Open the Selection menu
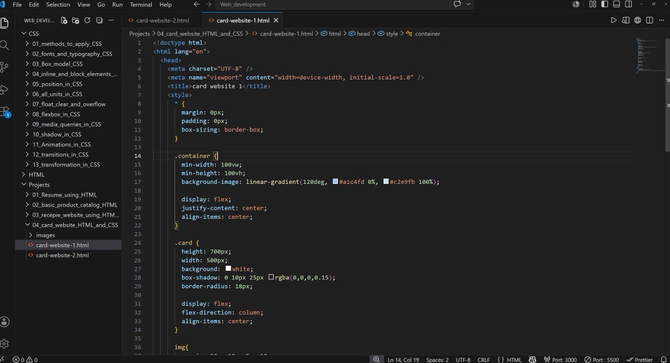 coord(58,4)
